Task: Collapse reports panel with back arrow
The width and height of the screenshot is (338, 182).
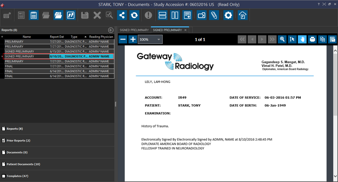Action: [x=111, y=30]
